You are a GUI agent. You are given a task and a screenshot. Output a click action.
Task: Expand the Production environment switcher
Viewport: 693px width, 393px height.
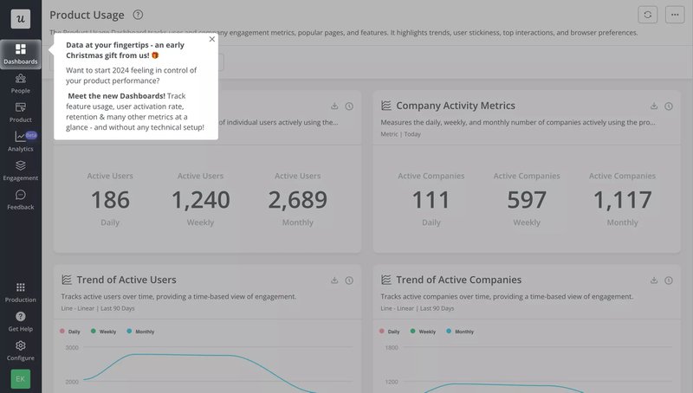[x=20, y=292]
